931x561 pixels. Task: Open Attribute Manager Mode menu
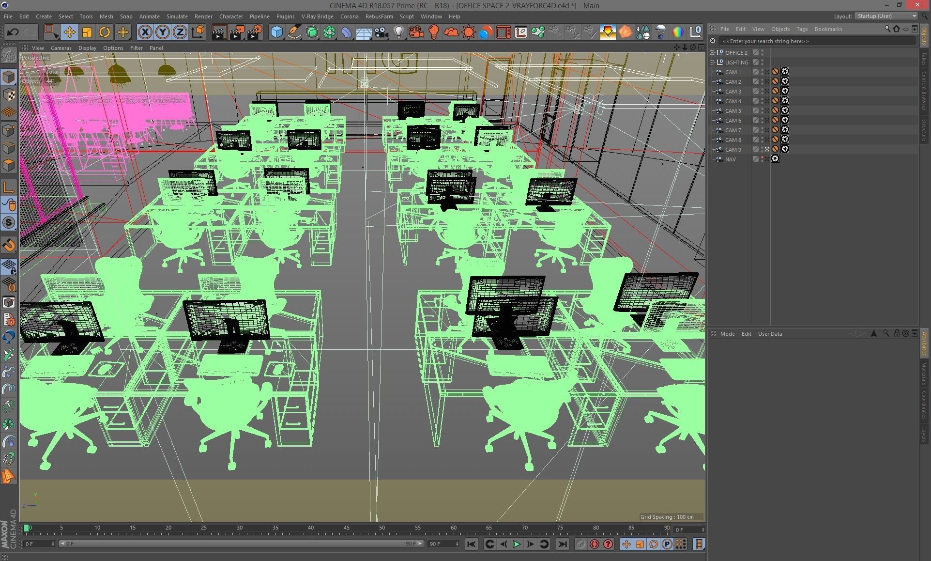point(727,334)
